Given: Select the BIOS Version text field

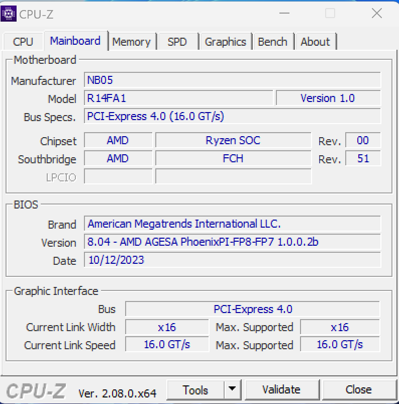Looking at the screenshot, I should pyautogui.click(x=232, y=242).
